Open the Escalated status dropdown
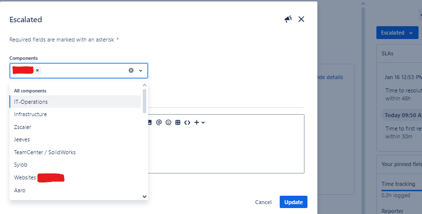Screen dimensions: 422x214 (397, 33)
